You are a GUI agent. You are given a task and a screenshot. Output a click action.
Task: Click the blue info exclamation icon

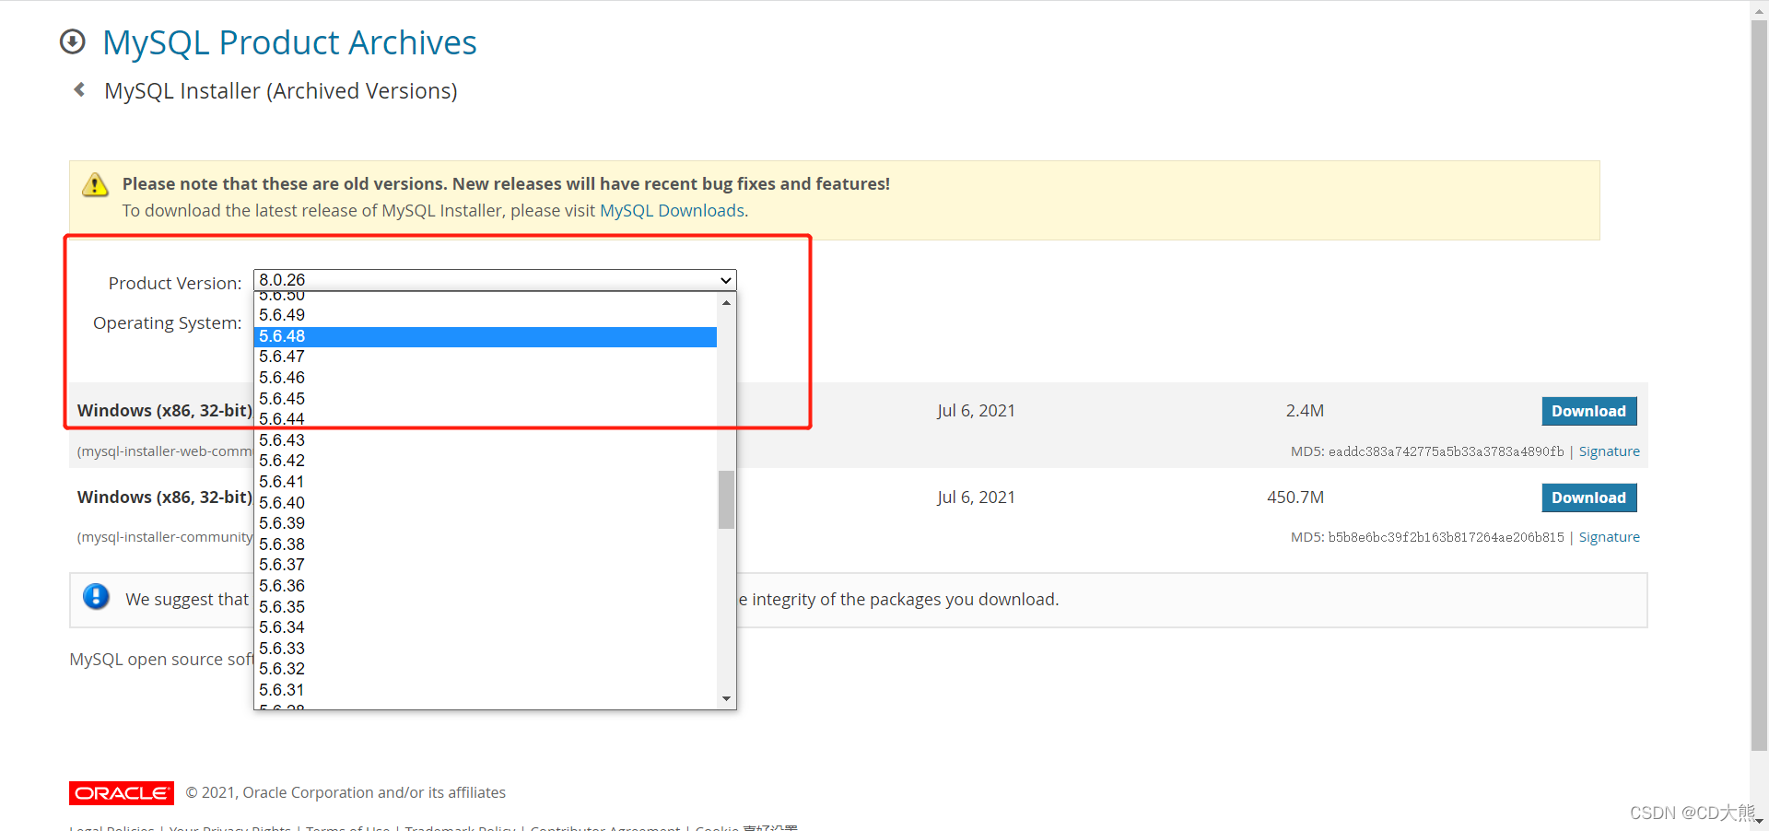pyautogui.click(x=96, y=597)
